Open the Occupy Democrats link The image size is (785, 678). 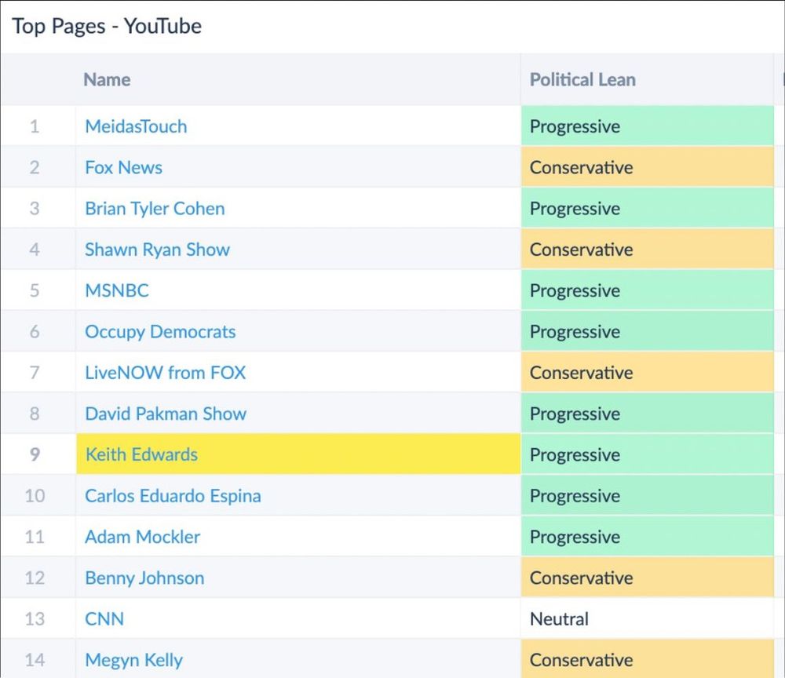[160, 332]
